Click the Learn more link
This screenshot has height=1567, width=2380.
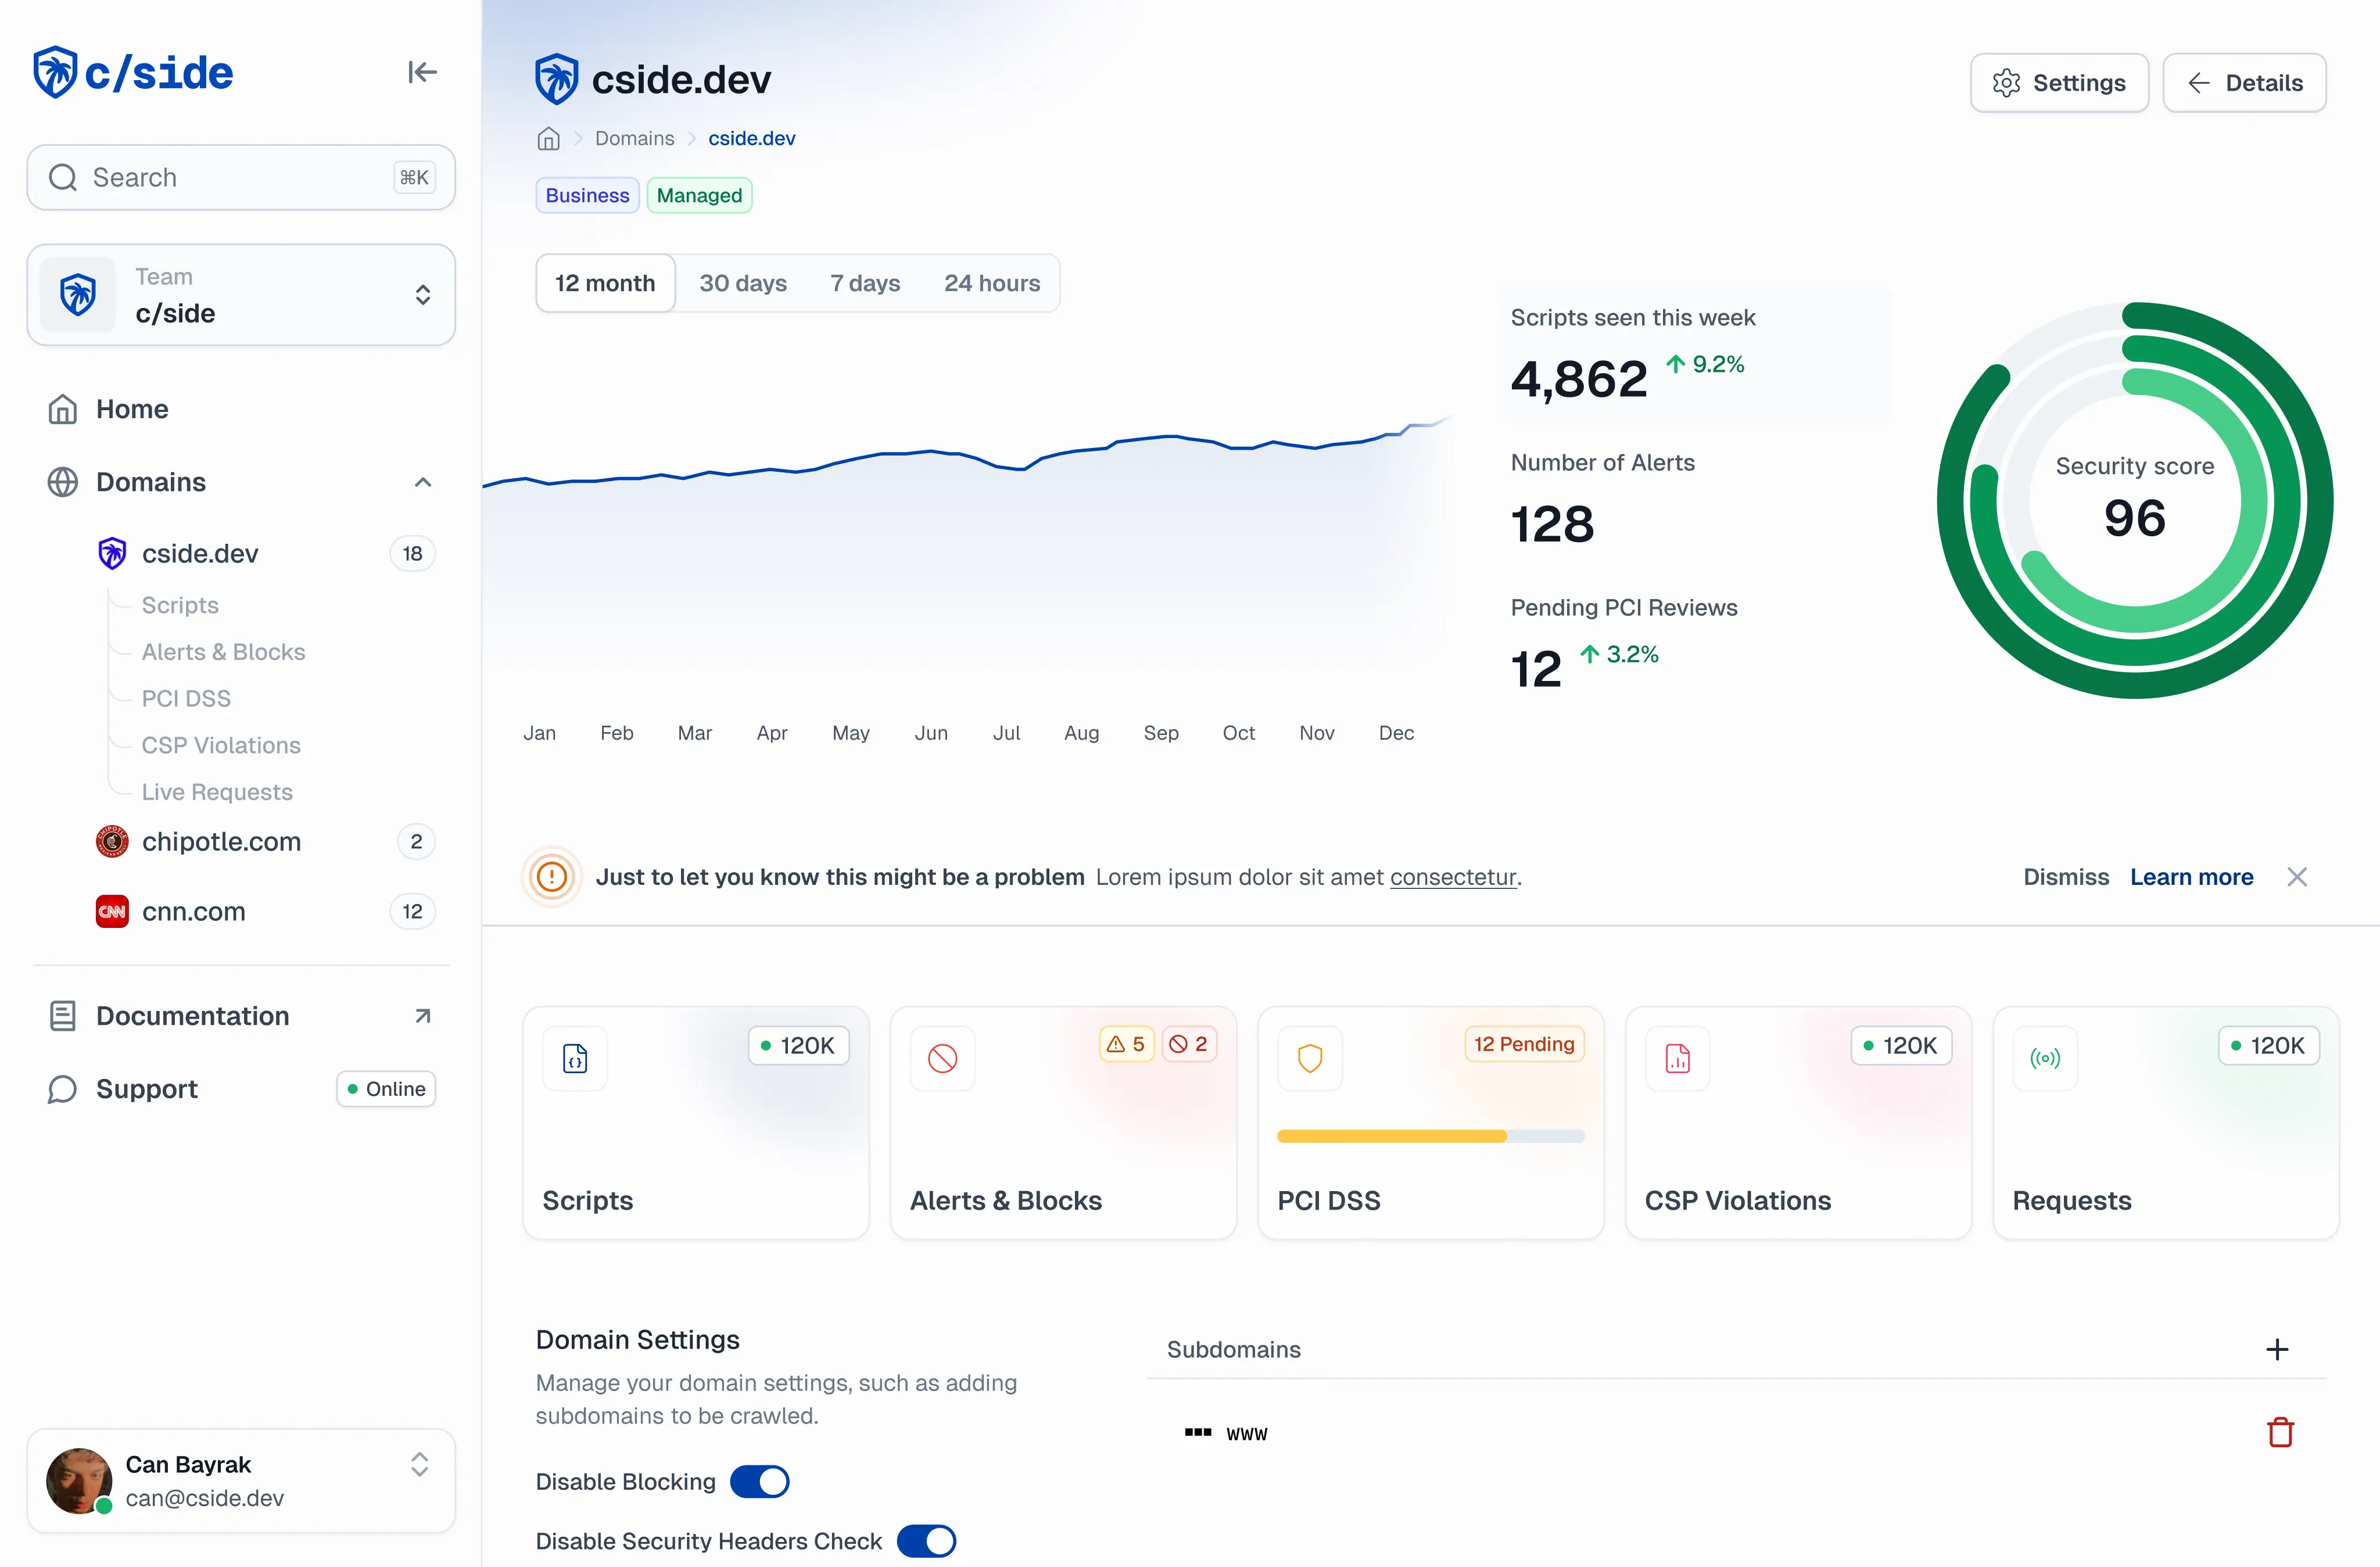tap(2191, 877)
